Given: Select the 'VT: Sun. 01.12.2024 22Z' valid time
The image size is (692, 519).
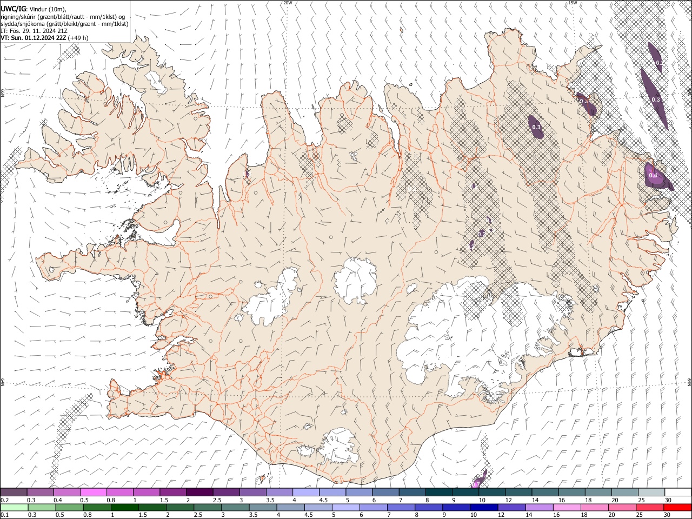Looking at the screenshot, I should [x=34, y=38].
